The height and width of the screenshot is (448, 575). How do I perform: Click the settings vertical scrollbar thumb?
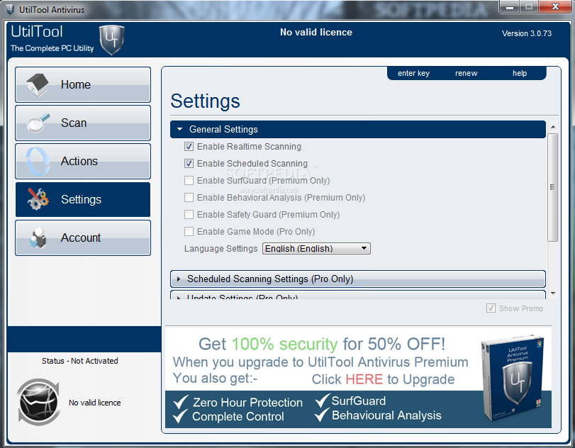552,187
